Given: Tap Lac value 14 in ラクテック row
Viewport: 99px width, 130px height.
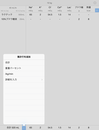Looking at the screenshot, I should point(69,15).
